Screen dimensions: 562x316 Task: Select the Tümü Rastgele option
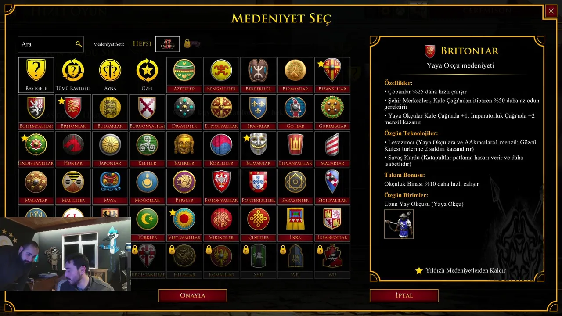[x=73, y=75]
